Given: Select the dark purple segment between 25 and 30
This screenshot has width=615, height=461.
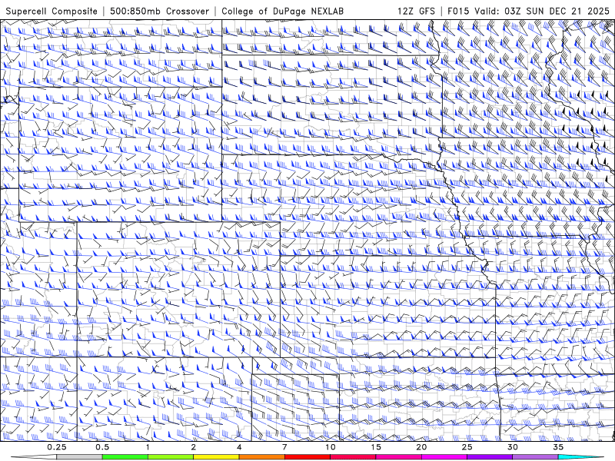Looking at the screenshot, I should pyautogui.click(x=490, y=457).
